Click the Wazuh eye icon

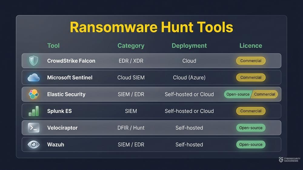pyautogui.click(x=34, y=144)
